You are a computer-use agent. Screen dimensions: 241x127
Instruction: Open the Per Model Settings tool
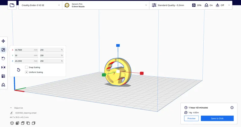tap(3, 76)
